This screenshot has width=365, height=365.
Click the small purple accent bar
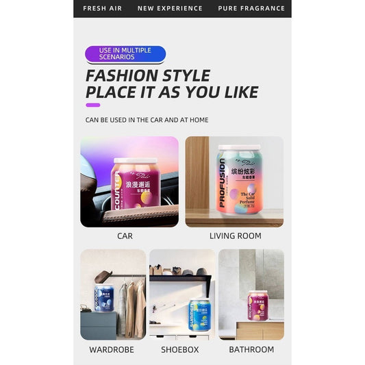[x=93, y=105]
